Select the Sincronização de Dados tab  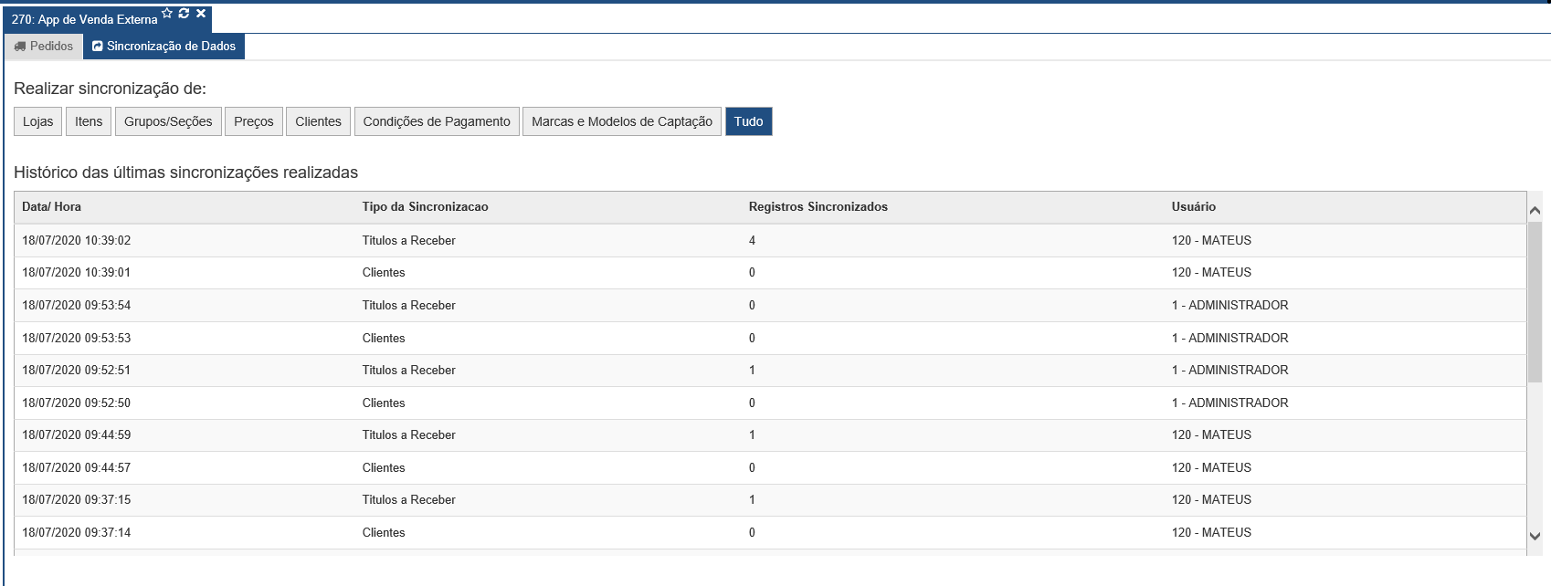pyautogui.click(x=164, y=47)
